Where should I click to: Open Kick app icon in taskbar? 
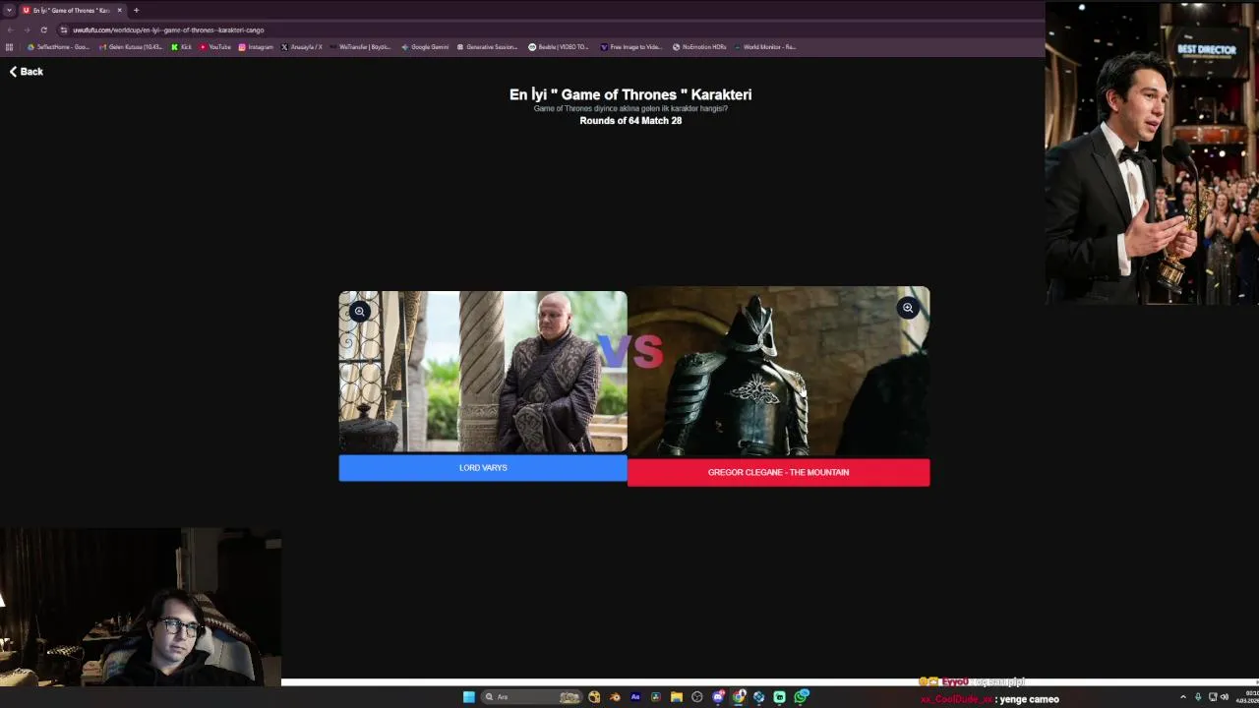(779, 697)
